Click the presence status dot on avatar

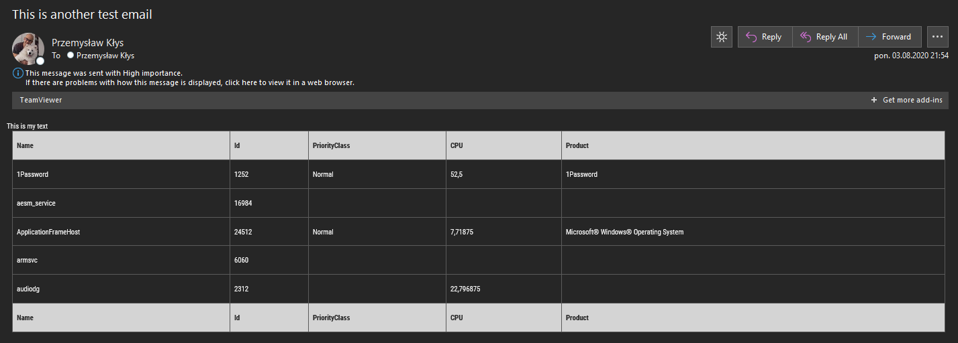(x=40, y=61)
